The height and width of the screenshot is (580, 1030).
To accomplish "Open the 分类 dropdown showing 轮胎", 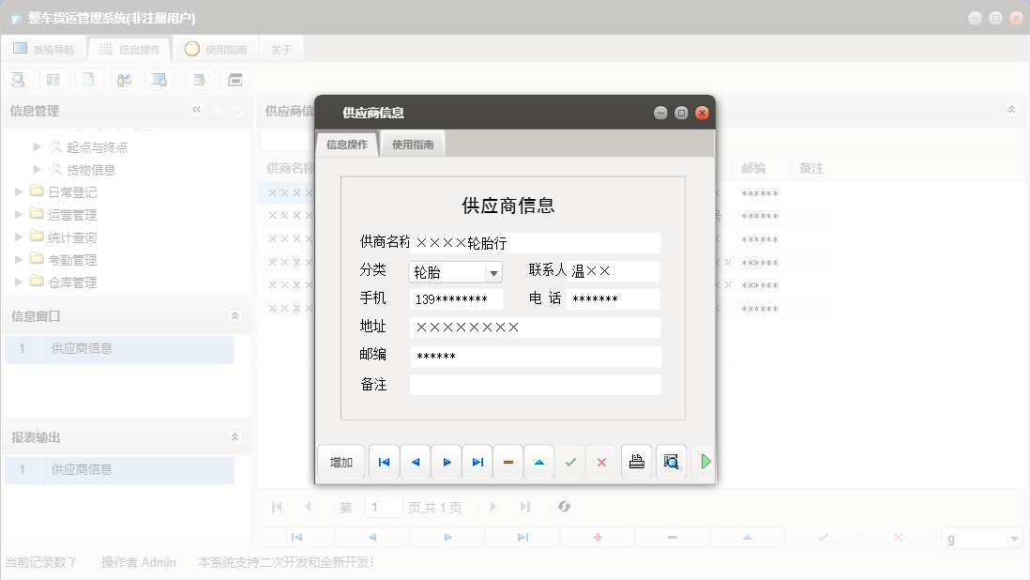I will (x=492, y=271).
